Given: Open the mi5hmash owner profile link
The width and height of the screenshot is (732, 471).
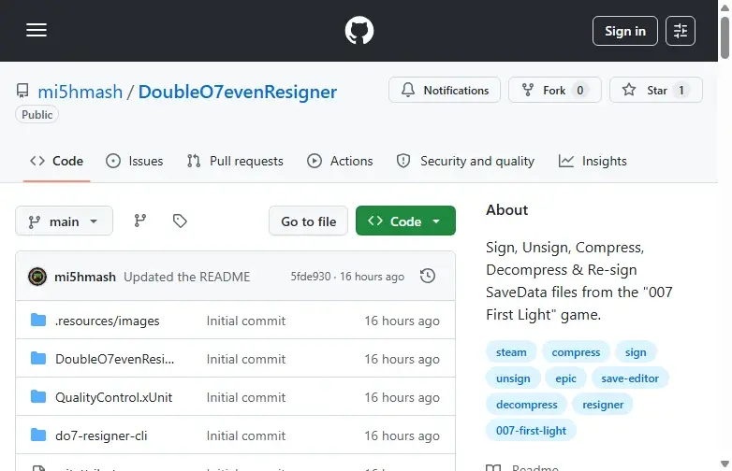Looking at the screenshot, I should tap(81, 92).
